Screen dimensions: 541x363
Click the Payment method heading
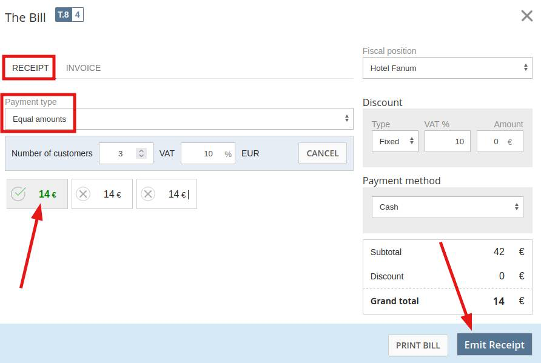pos(402,181)
